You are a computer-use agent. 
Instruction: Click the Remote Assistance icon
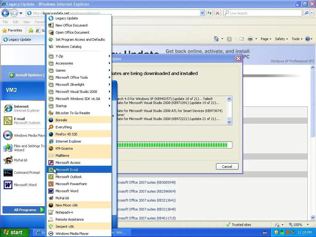point(51,219)
